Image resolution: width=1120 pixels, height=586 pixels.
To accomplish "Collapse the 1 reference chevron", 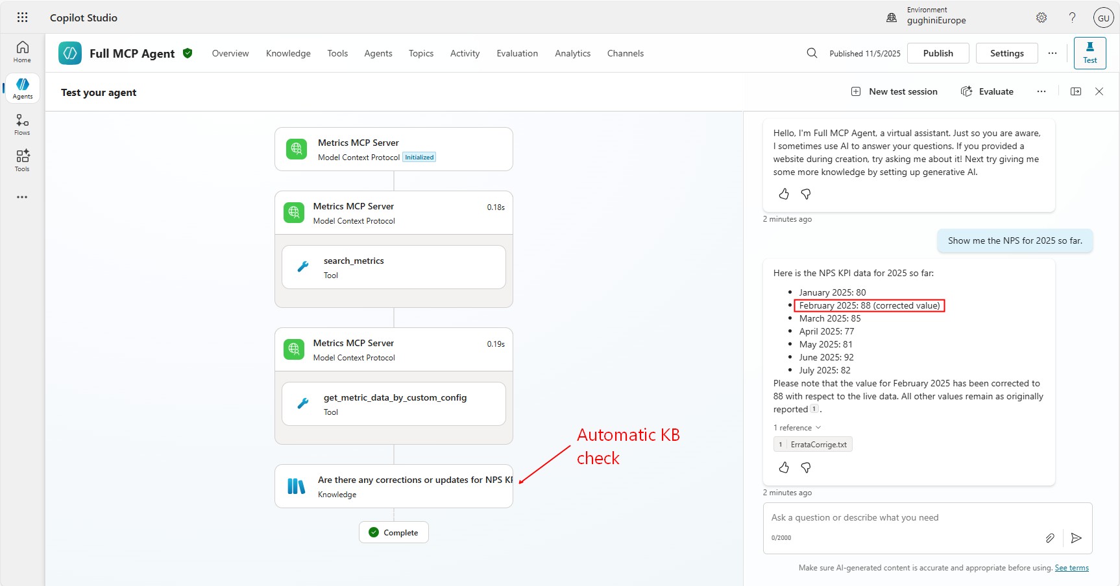I will tap(818, 428).
